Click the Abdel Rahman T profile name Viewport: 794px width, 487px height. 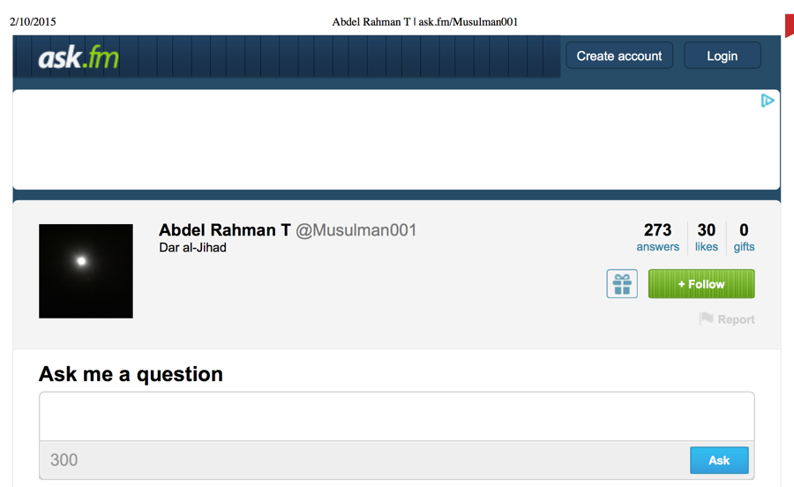click(225, 230)
